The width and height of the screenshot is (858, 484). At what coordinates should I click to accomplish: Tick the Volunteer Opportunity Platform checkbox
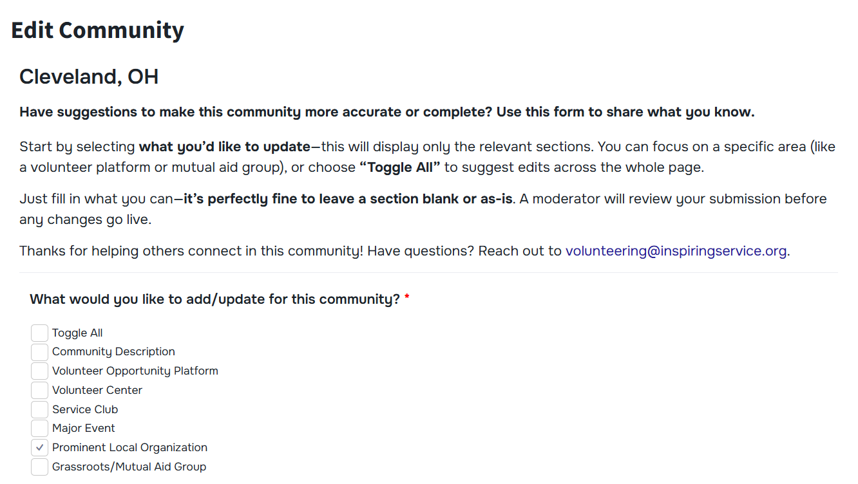pyautogui.click(x=39, y=371)
